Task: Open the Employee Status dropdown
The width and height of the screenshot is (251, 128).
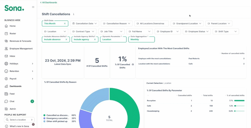Action: pyautogui.click(x=197, y=32)
